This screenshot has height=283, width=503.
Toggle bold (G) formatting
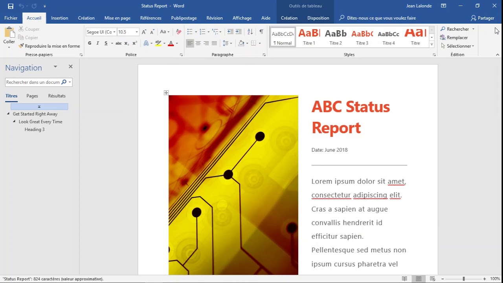(x=90, y=43)
